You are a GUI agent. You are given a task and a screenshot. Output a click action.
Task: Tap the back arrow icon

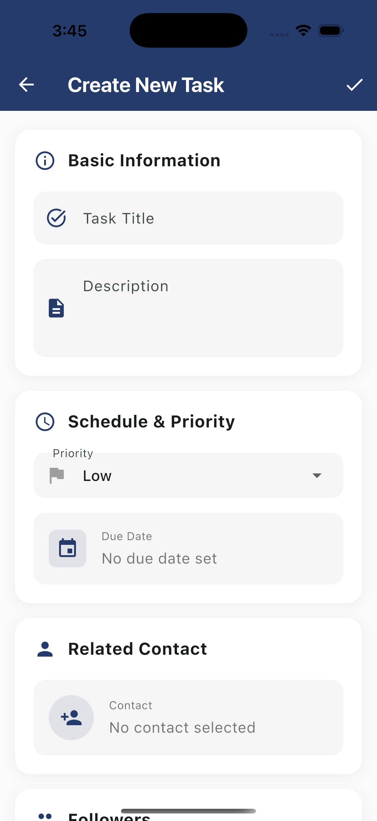click(26, 85)
